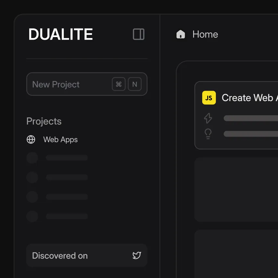The image size is (278, 278).
Task: Toggle the sidebar panel icon
Action: click(139, 34)
